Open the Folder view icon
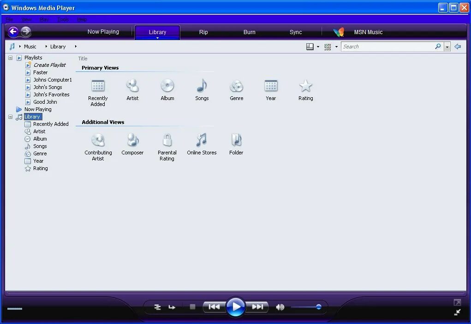Image resolution: width=471 pixels, height=324 pixels. pos(236,140)
